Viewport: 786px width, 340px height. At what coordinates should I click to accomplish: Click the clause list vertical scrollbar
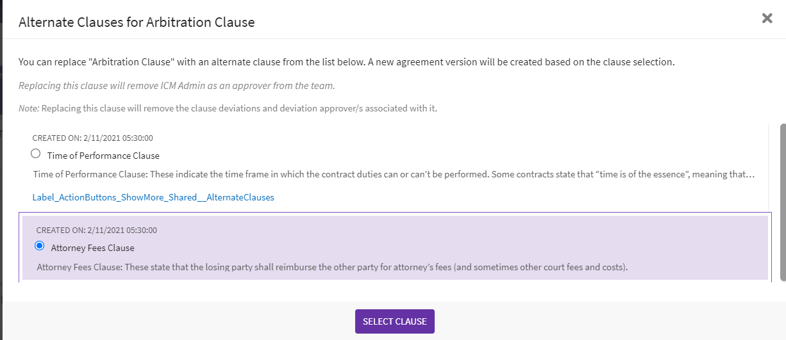[x=782, y=202]
